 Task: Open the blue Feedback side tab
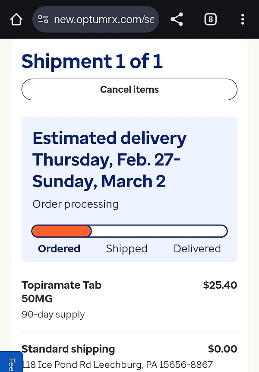tap(11, 362)
